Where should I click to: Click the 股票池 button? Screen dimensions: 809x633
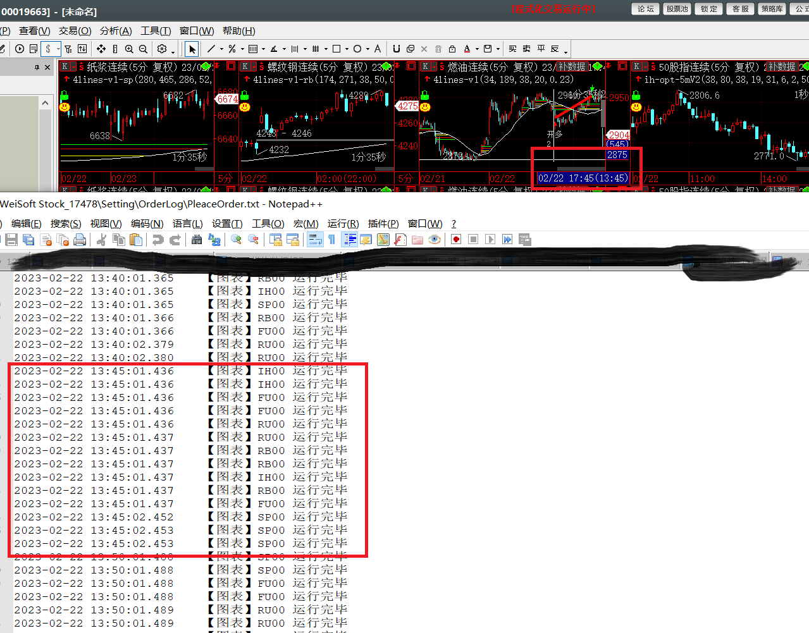(677, 9)
